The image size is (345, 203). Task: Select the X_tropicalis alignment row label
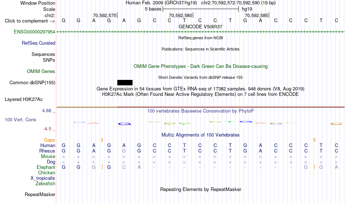(x=43, y=178)
